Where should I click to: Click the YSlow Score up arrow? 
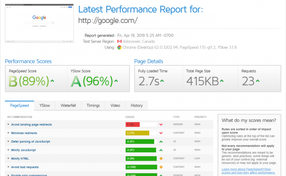tap(116, 81)
